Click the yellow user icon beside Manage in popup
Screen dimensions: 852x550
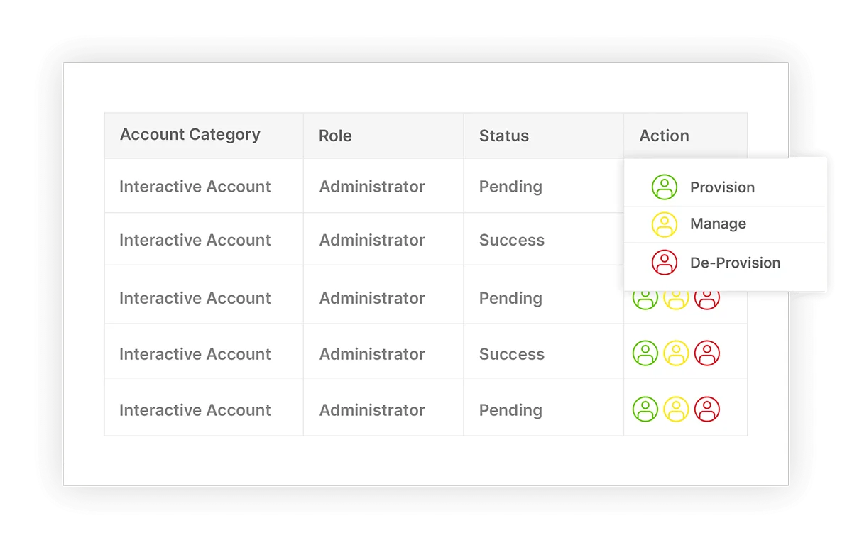(665, 224)
